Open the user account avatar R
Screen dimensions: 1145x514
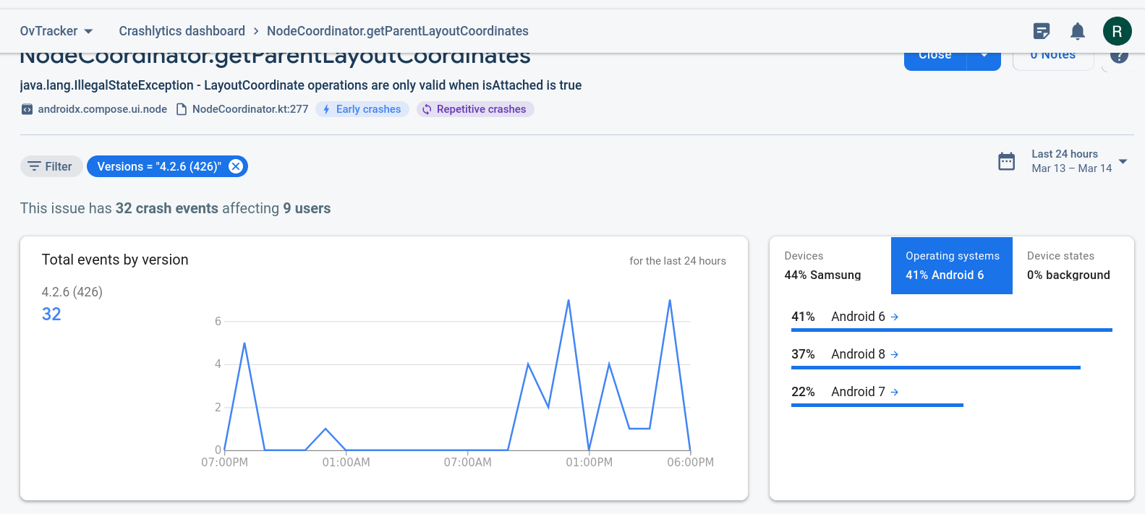click(x=1117, y=31)
